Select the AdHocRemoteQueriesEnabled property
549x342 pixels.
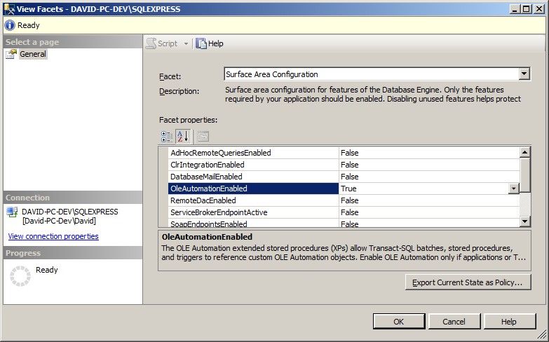(220, 153)
